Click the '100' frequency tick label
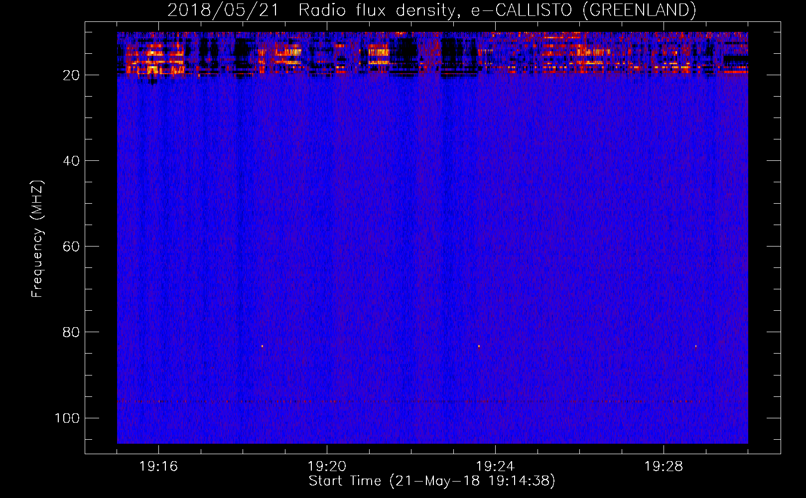Image resolution: width=806 pixels, height=498 pixels. [67, 418]
